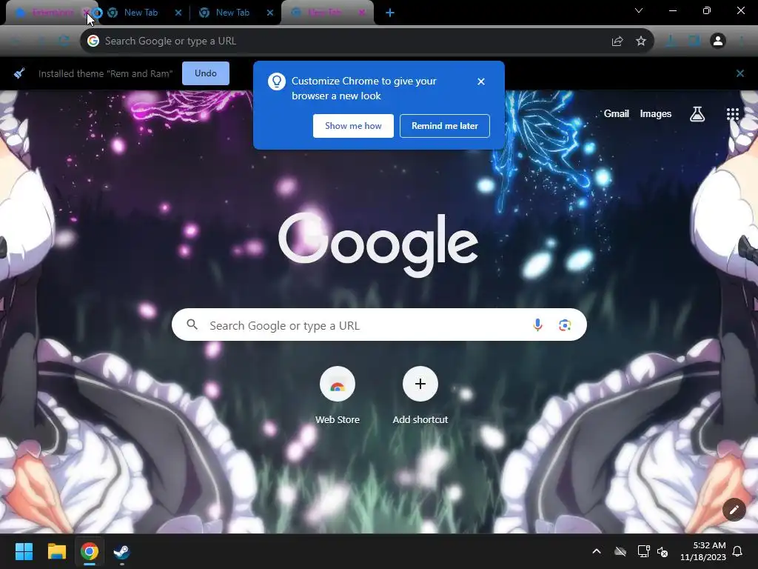Close the Customize Chrome popup
Viewport: 758px width, 569px height.
tap(481, 81)
